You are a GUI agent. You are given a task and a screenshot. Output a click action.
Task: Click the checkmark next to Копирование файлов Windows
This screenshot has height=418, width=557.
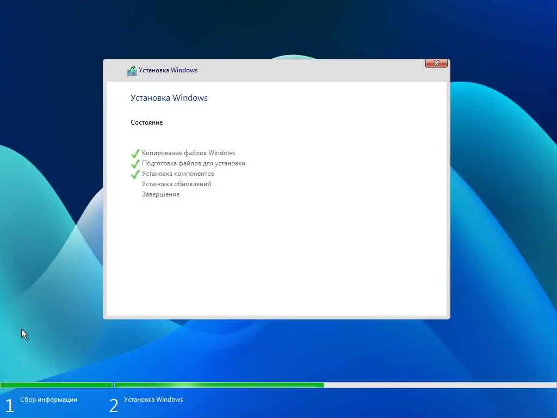(x=135, y=153)
